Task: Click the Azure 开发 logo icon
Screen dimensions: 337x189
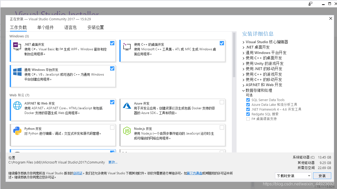Action: (127, 106)
